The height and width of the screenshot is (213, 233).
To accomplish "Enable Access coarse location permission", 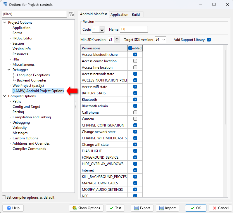I will point(135,61).
